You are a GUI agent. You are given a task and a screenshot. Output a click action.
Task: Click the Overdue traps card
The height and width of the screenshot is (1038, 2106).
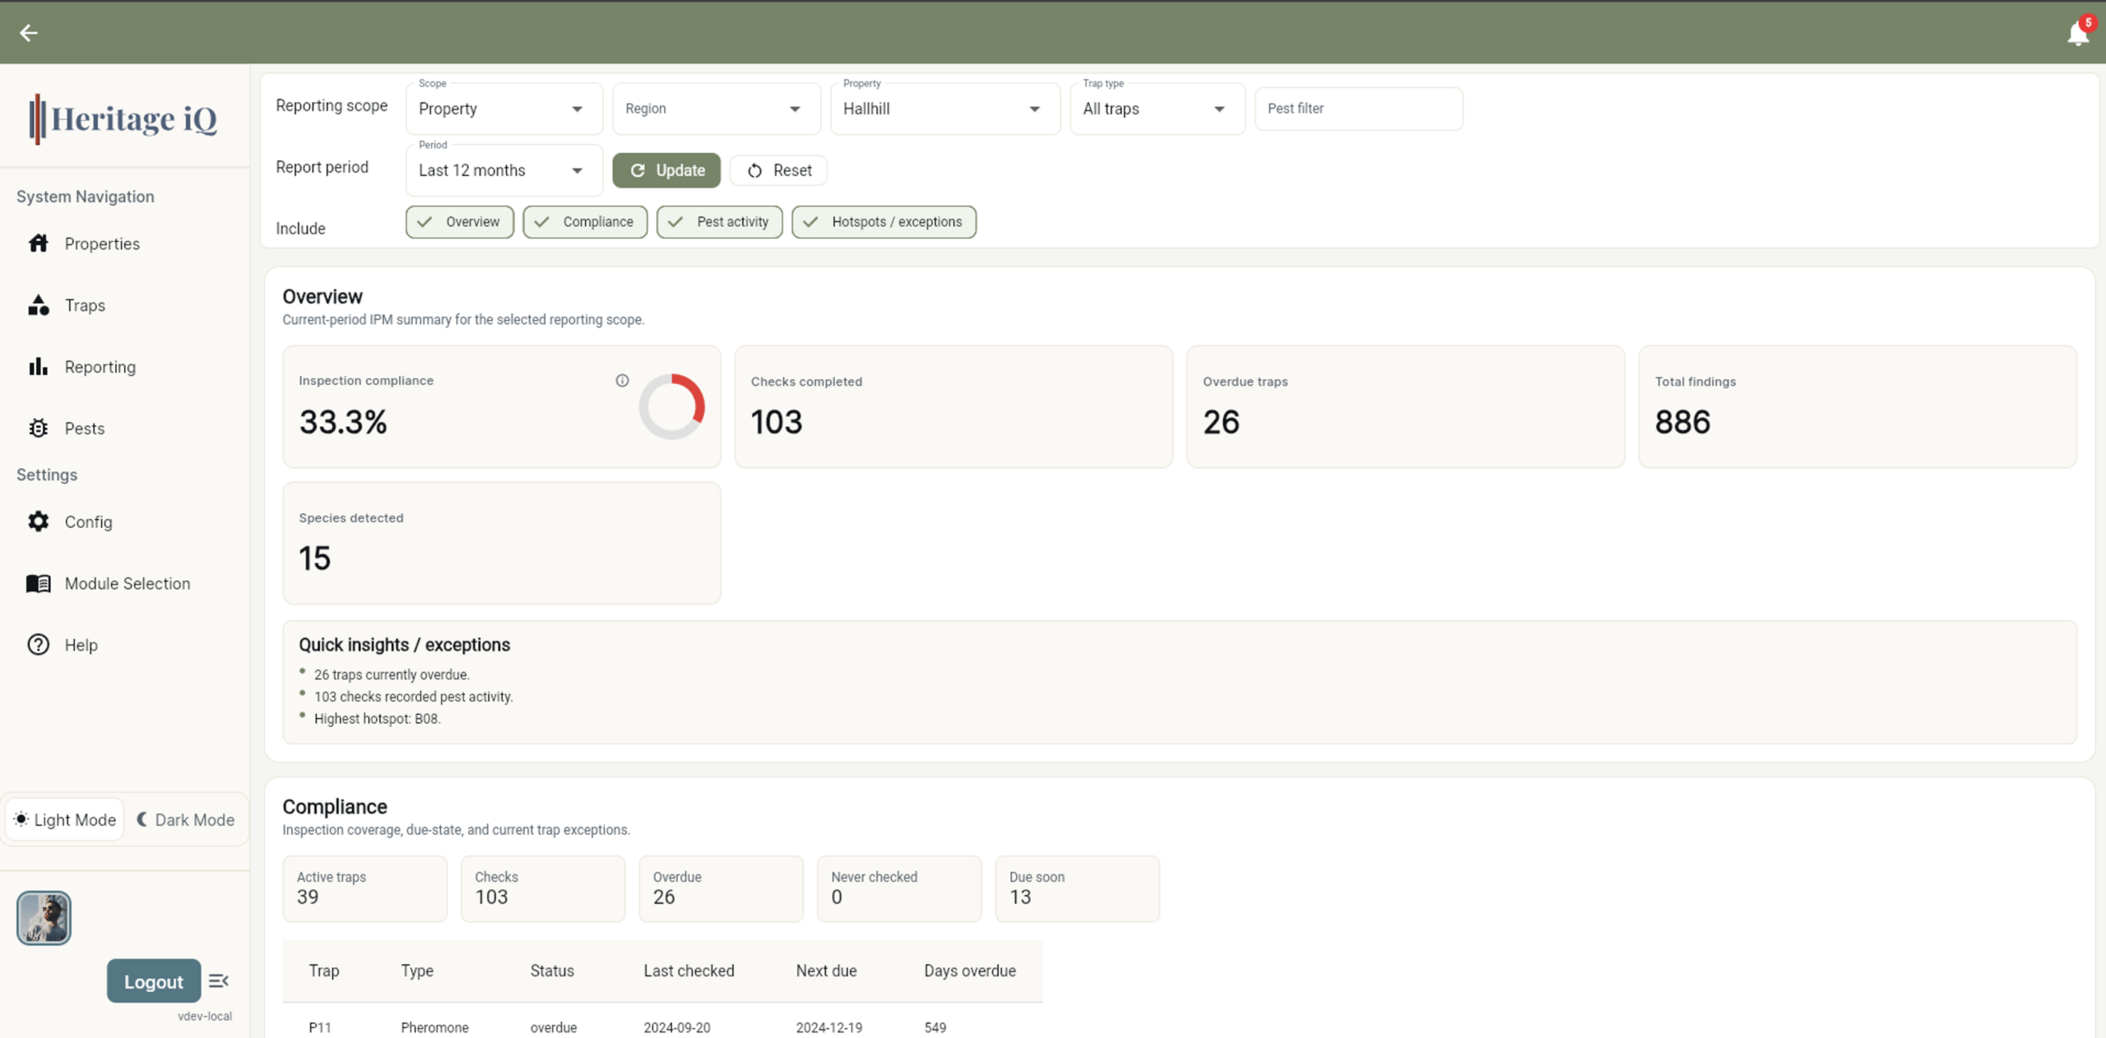1406,407
